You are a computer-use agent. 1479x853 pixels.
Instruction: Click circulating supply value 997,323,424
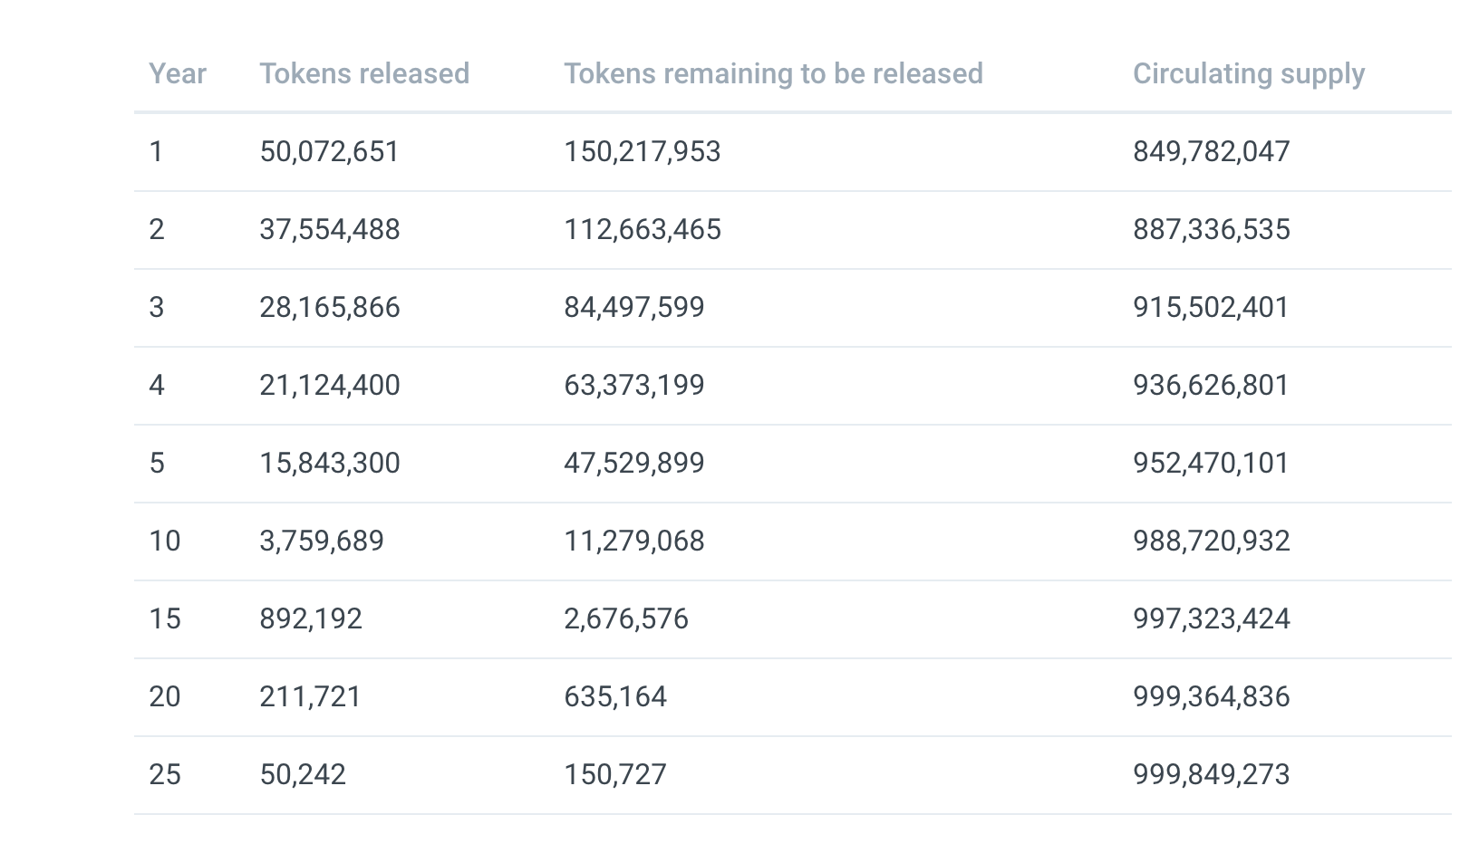pyautogui.click(x=1211, y=618)
